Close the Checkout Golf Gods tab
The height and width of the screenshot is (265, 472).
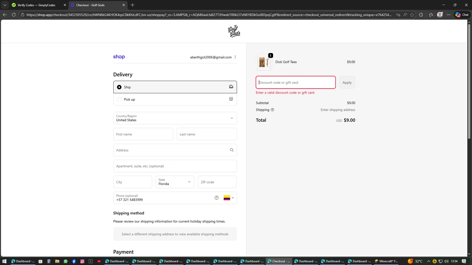tap(124, 5)
